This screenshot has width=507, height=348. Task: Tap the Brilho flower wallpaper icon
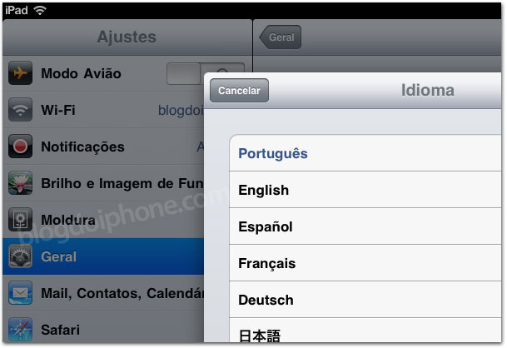[20, 182]
